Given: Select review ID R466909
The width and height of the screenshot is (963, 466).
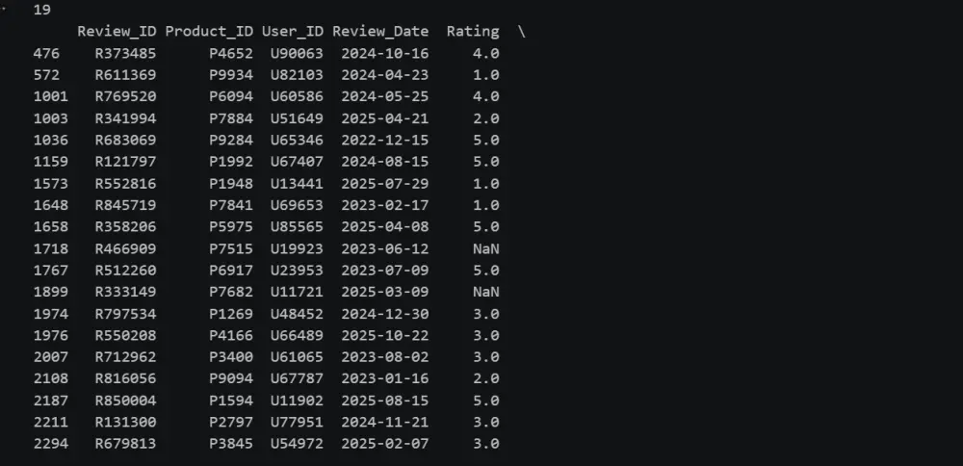Looking at the screenshot, I should pos(125,248).
